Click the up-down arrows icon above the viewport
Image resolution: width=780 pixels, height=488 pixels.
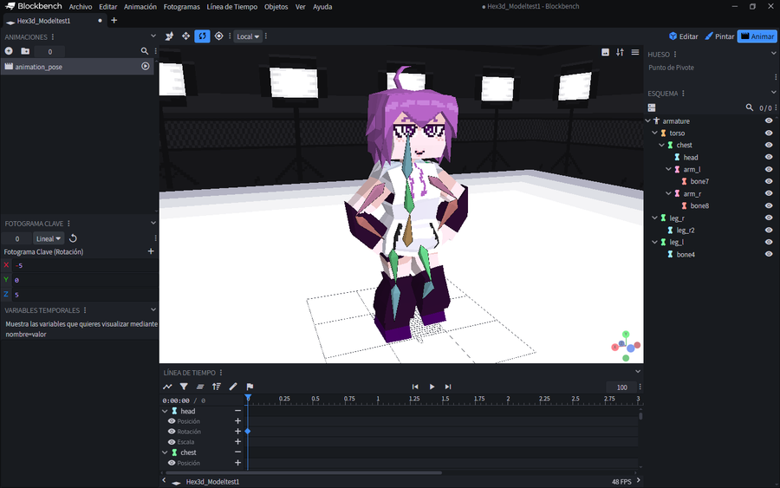pyautogui.click(x=620, y=52)
